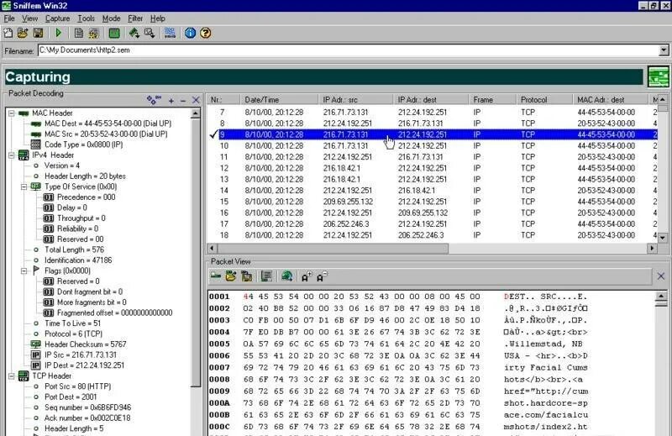Click the blue info icon
Viewport: 672px width, 436px height.
pos(191,33)
